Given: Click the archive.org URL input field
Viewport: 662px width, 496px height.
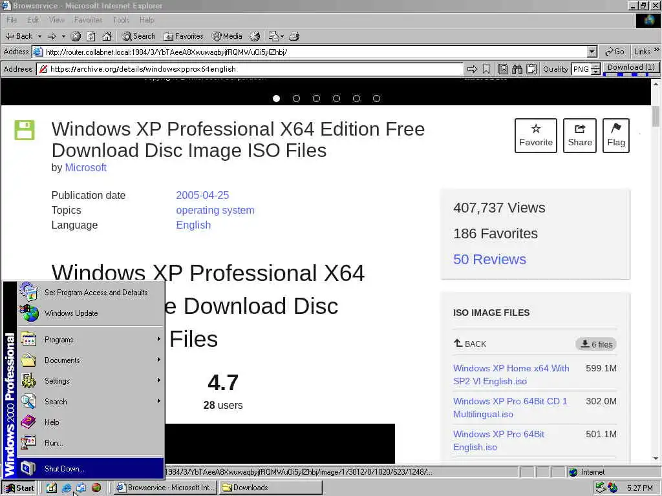Looking at the screenshot, I should pyautogui.click(x=250, y=69).
